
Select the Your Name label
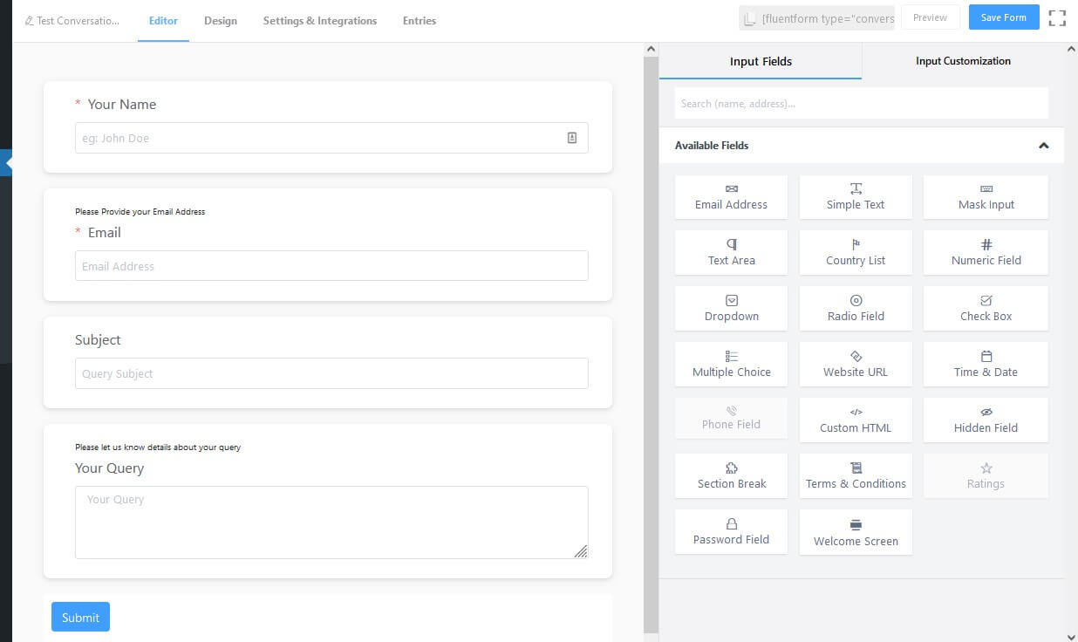(x=122, y=104)
